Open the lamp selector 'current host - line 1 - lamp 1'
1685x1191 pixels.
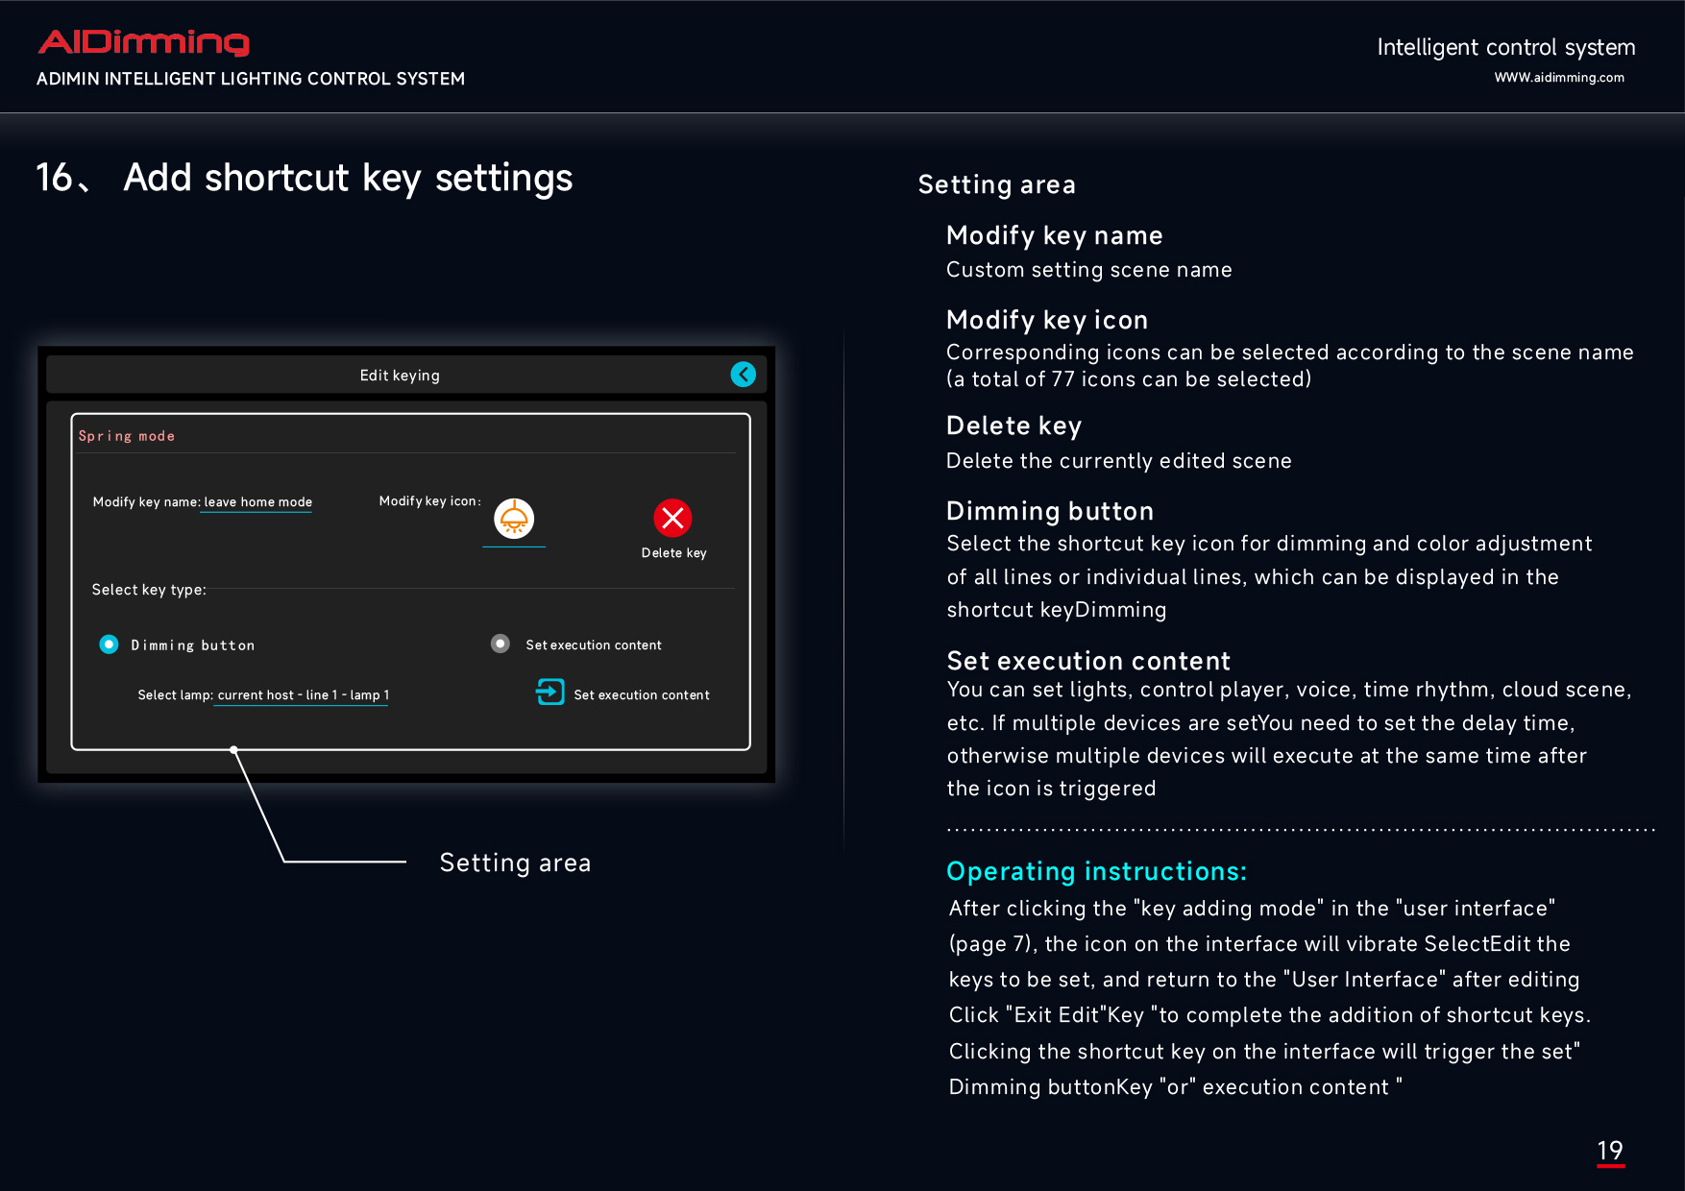tap(303, 695)
